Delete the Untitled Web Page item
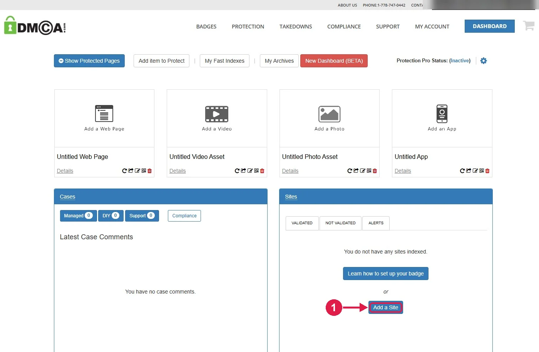The image size is (539, 352). click(x=150, y=171)
